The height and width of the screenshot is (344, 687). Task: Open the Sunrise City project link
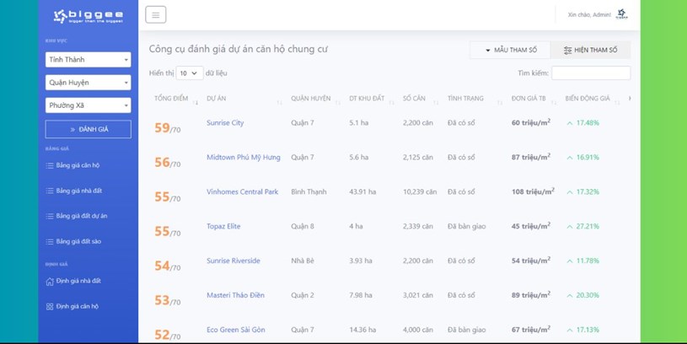225,123
